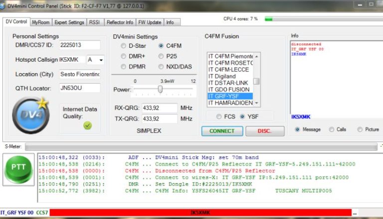
Task: Select highlighted IT GRF-YSF entry
Action: tap(230, 96)
